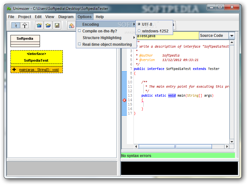248x185 pixels.
Task: Click the plus icon before main method
Action: [x=14, y=70]
